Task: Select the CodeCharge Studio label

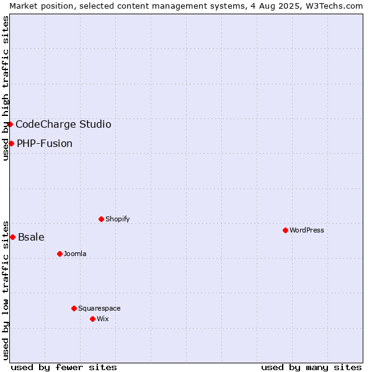Action: (x=63, y=125)
